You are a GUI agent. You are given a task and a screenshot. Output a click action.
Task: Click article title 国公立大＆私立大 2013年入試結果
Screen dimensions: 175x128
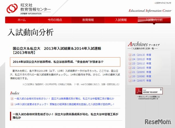[57, 50]
